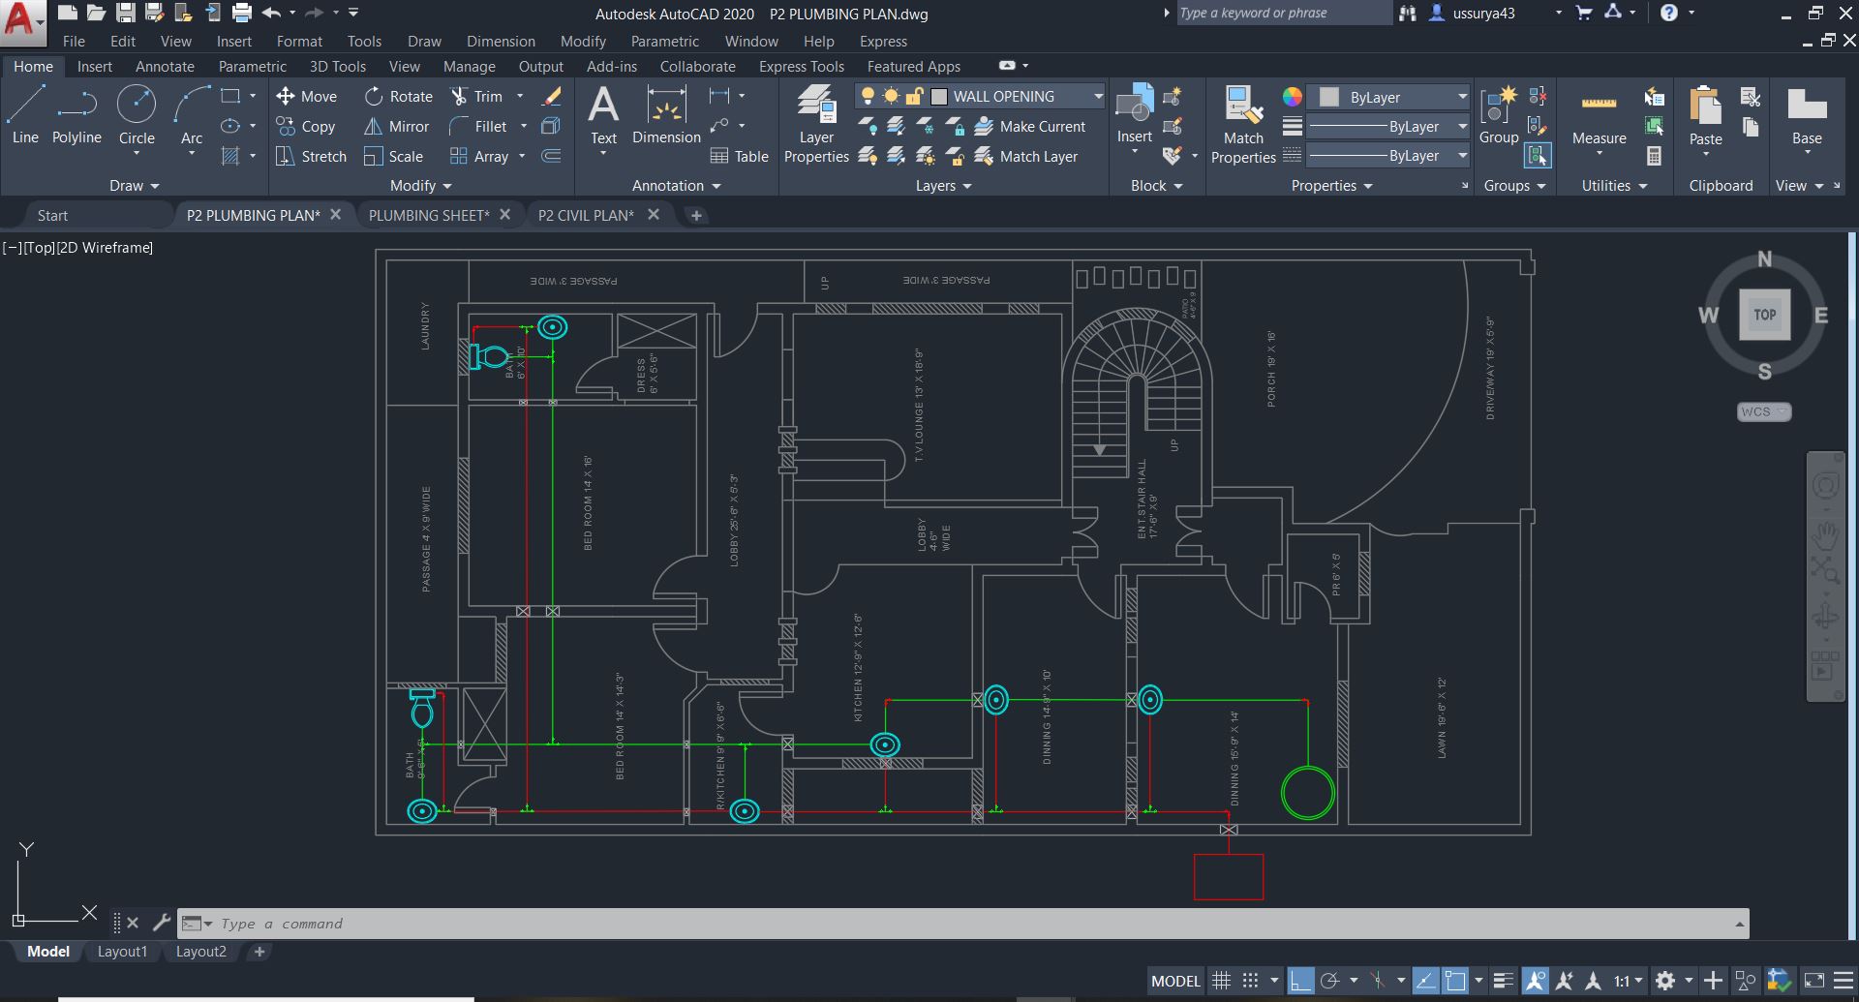Switch to PLUMBING SHEET drawing tab
This screenshot has width=1859, height=1002.
pyautogui.click(x=429, y=215)
